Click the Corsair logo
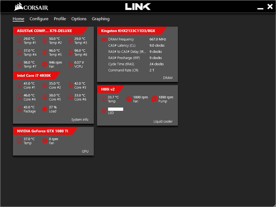Screen dimensions: 276x207 pos(31,7)
